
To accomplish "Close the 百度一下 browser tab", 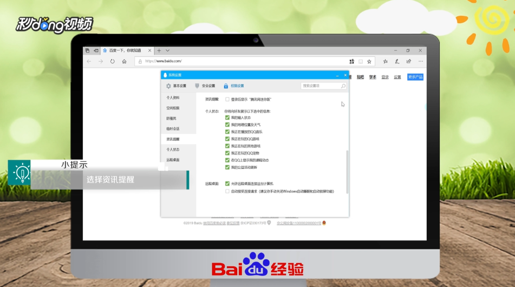I will pos(149,50).
